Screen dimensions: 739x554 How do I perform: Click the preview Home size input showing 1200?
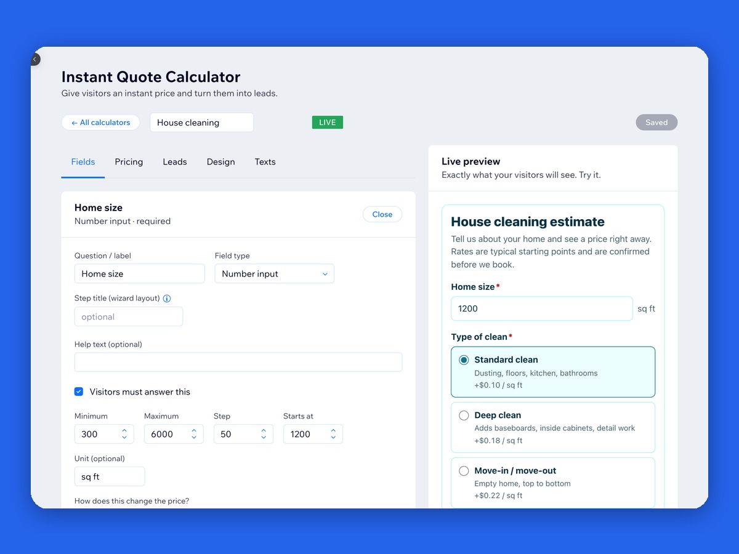point(542,308)
